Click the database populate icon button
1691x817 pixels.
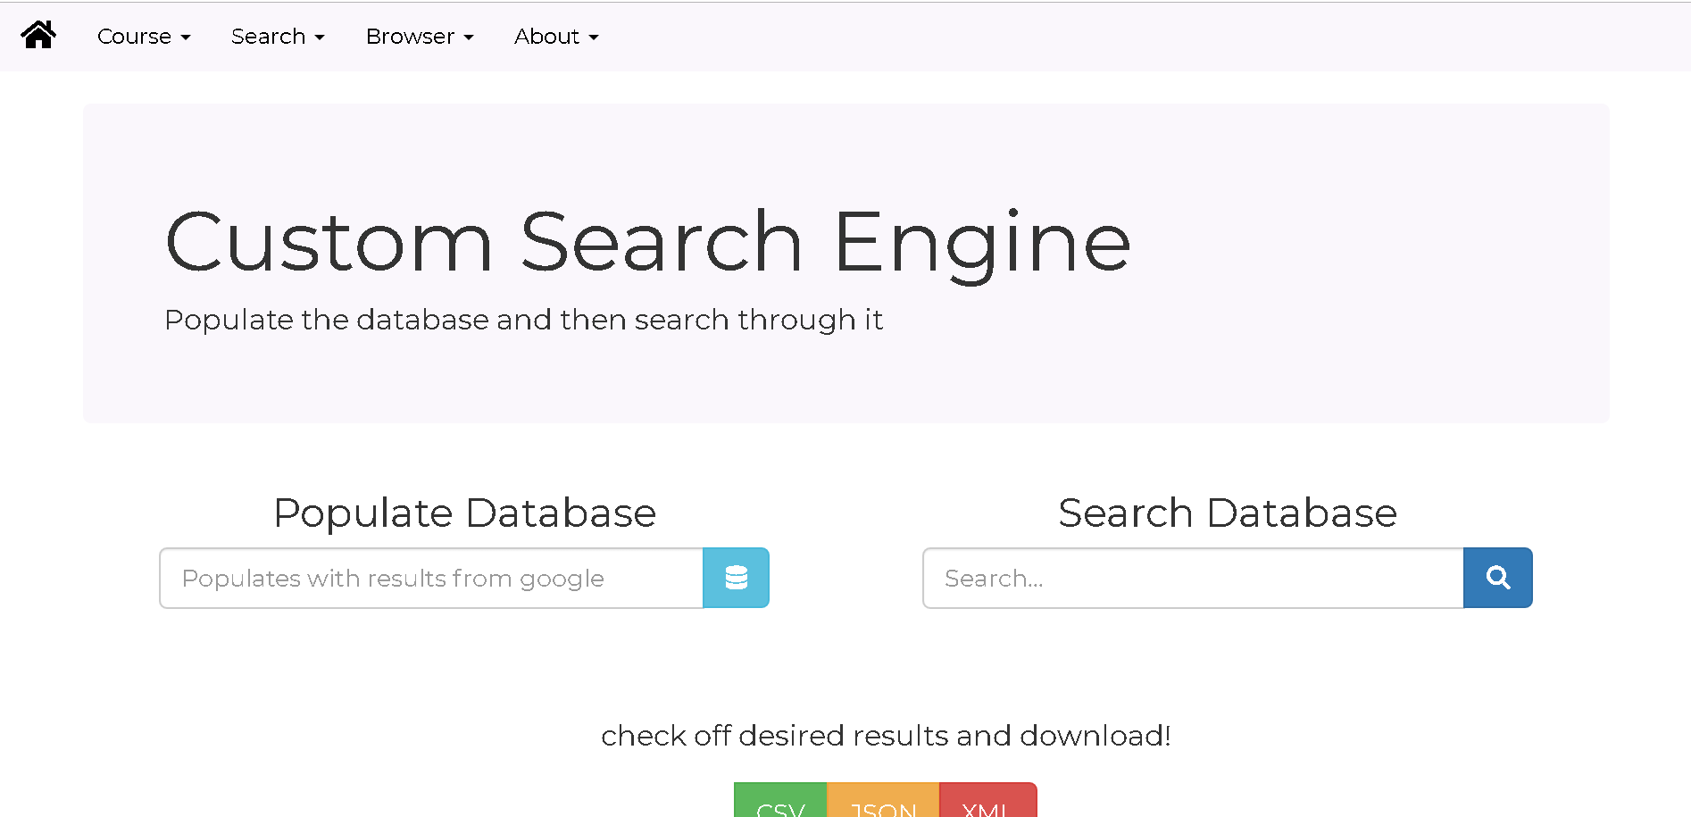tap(736, 578)
